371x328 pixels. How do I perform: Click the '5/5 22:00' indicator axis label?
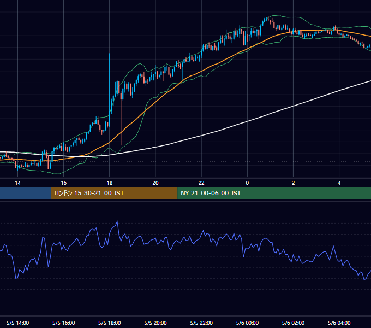201,323
